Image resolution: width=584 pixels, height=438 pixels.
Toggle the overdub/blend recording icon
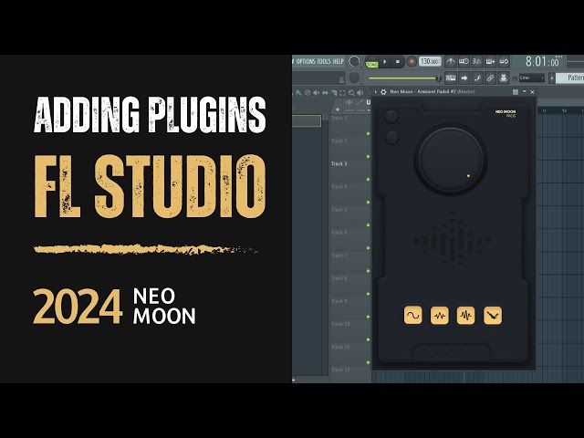[x=491, y=61]
